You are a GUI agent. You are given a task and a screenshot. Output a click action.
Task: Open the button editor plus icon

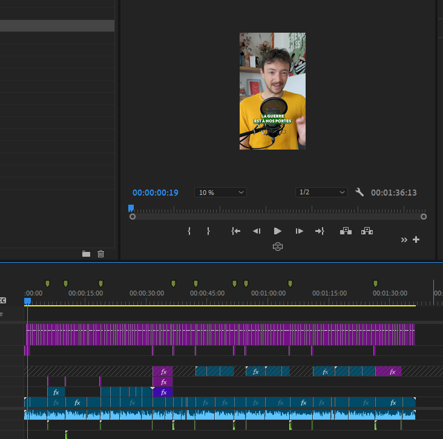point(416,240)
